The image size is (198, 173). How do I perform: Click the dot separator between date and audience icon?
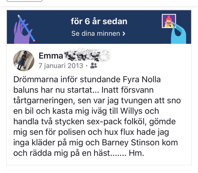[87, 66]
